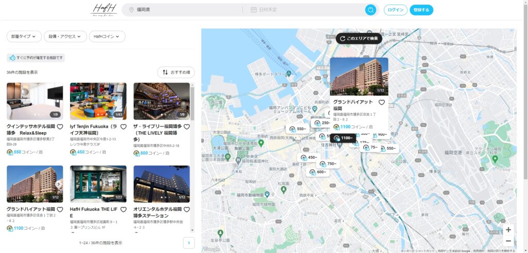
Task: Click the 福岡空港 label on the map
Action: [x=453, y=153]
